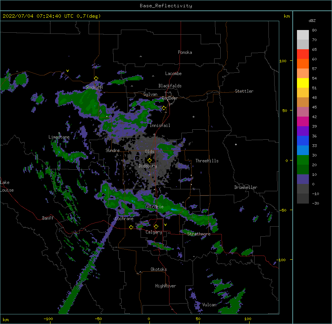Screen dimensions: 332x324
Task: Click the Base_Reflectivity title text
Action: pyautogui.click(x=166, y=6)
